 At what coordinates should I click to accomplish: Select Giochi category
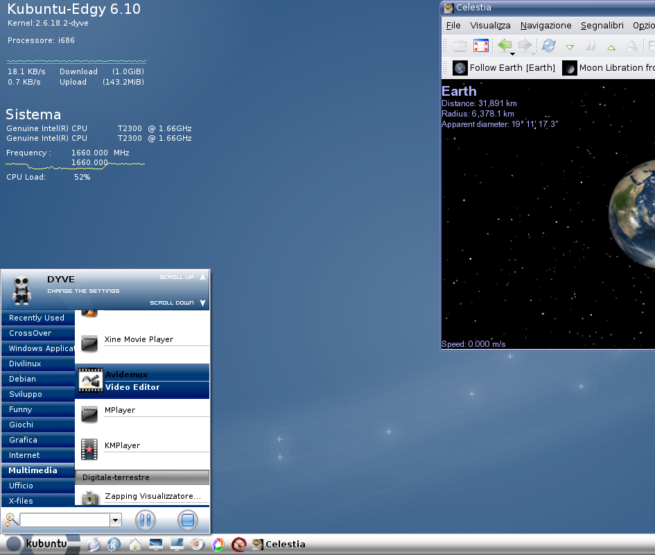click(38, 425)
